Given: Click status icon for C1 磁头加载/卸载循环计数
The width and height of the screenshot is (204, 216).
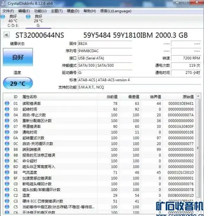Looking at the screenshot, I should click(x=7, y=190).
